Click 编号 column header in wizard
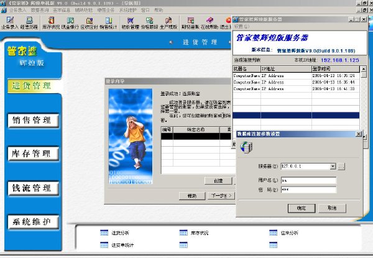373x258 pixels. [x=167, y=130]
